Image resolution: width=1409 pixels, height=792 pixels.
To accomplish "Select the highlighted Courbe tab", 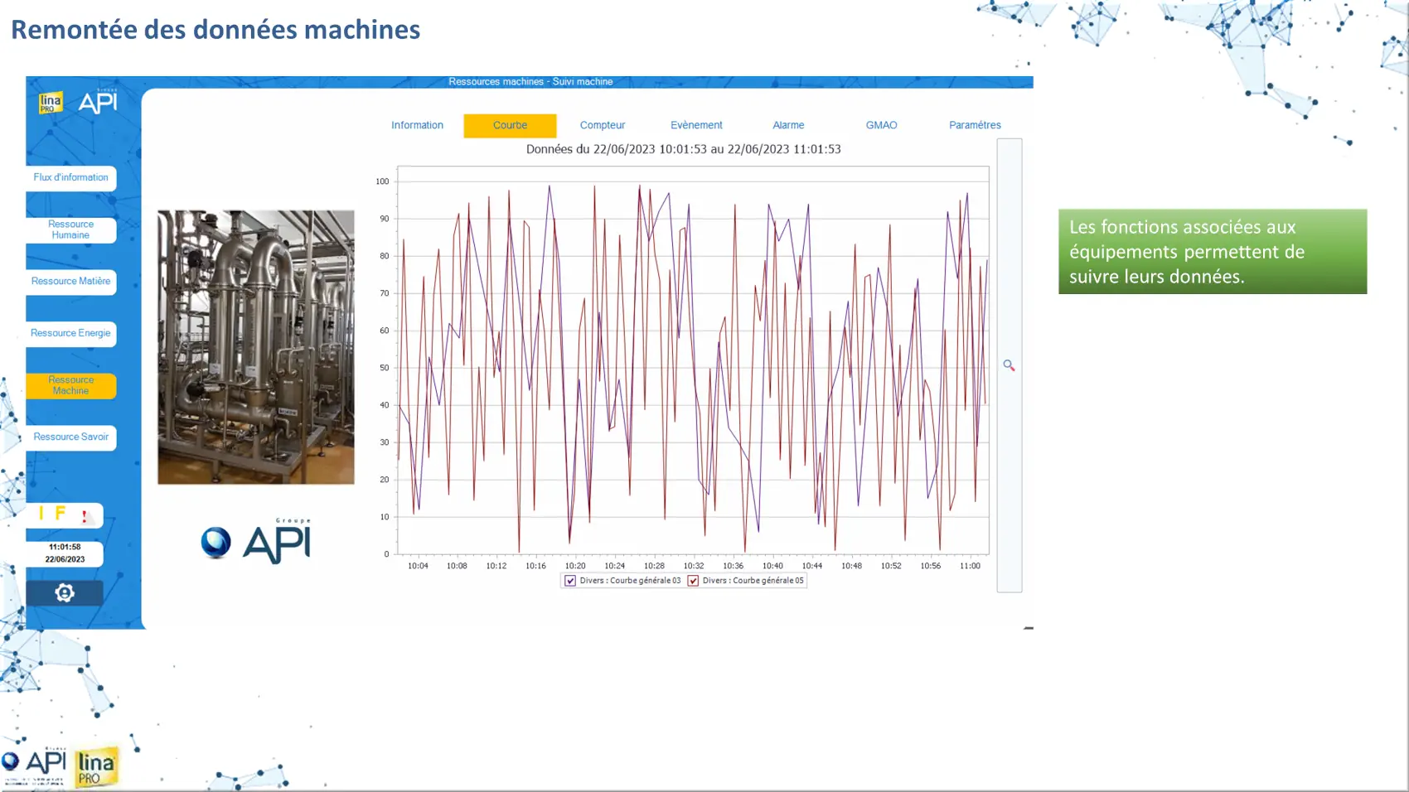I will (x=510, y=125).
